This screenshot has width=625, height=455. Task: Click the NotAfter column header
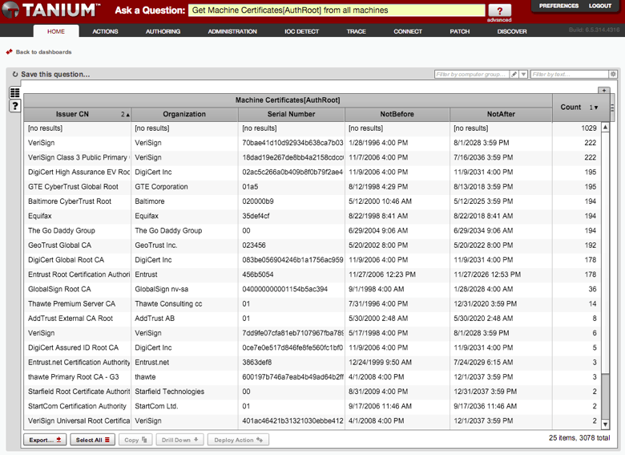coord(501,114)
